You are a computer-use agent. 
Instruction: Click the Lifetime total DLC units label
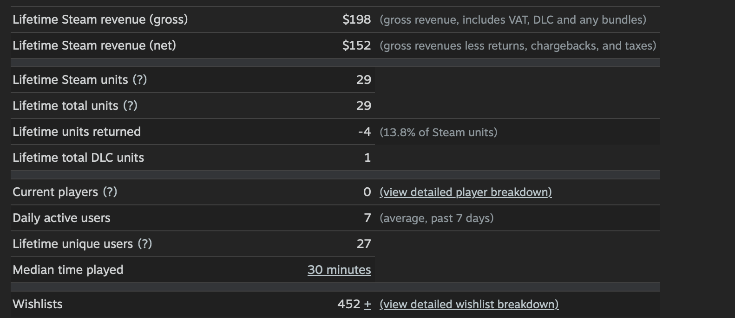78,158
